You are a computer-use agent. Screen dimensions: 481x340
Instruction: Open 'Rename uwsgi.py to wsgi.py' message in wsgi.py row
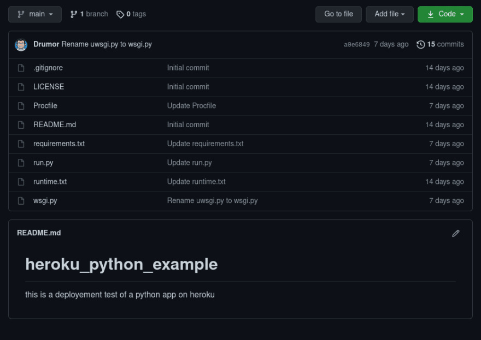(x=212, y=201)
